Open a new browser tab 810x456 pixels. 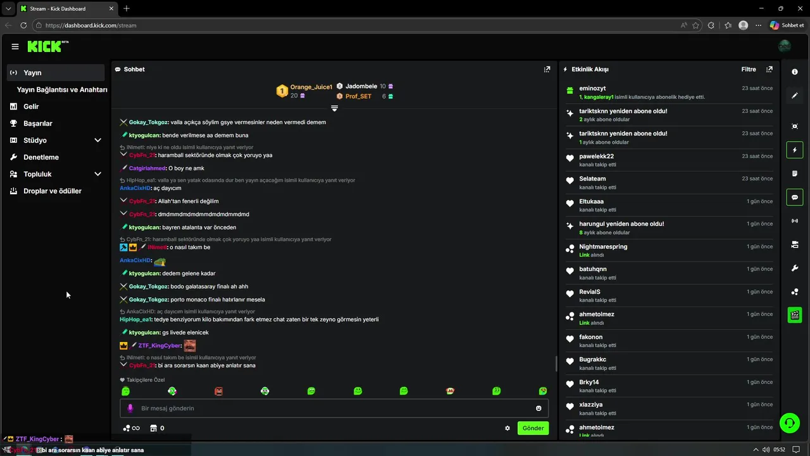[x=127, y=8]
